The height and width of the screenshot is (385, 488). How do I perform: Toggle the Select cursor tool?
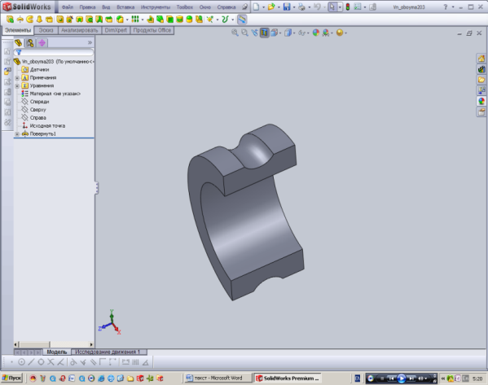tap(332, 7)
